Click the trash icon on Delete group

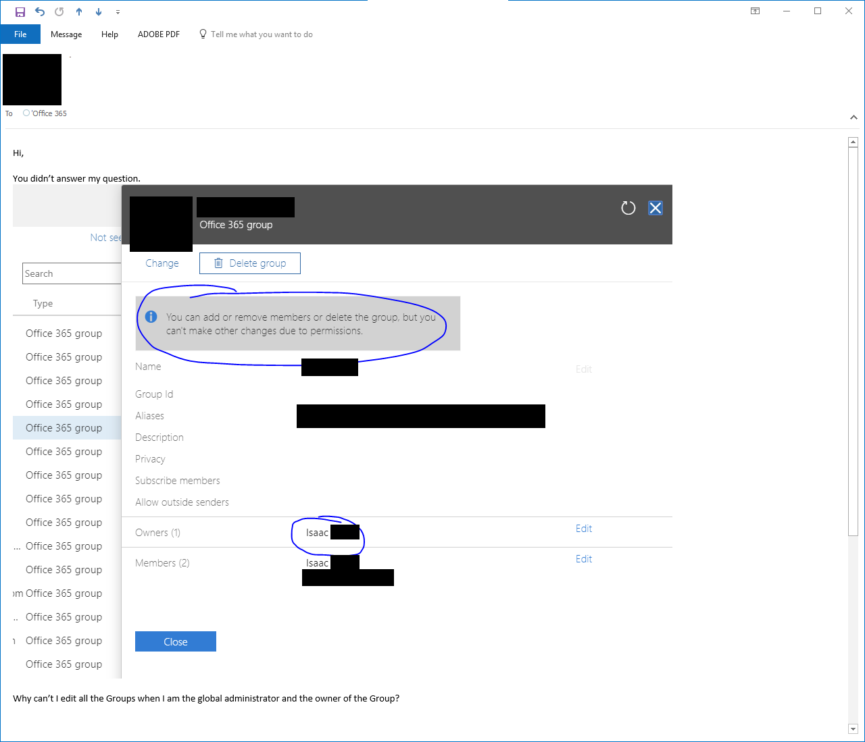(x=218, y=263)
